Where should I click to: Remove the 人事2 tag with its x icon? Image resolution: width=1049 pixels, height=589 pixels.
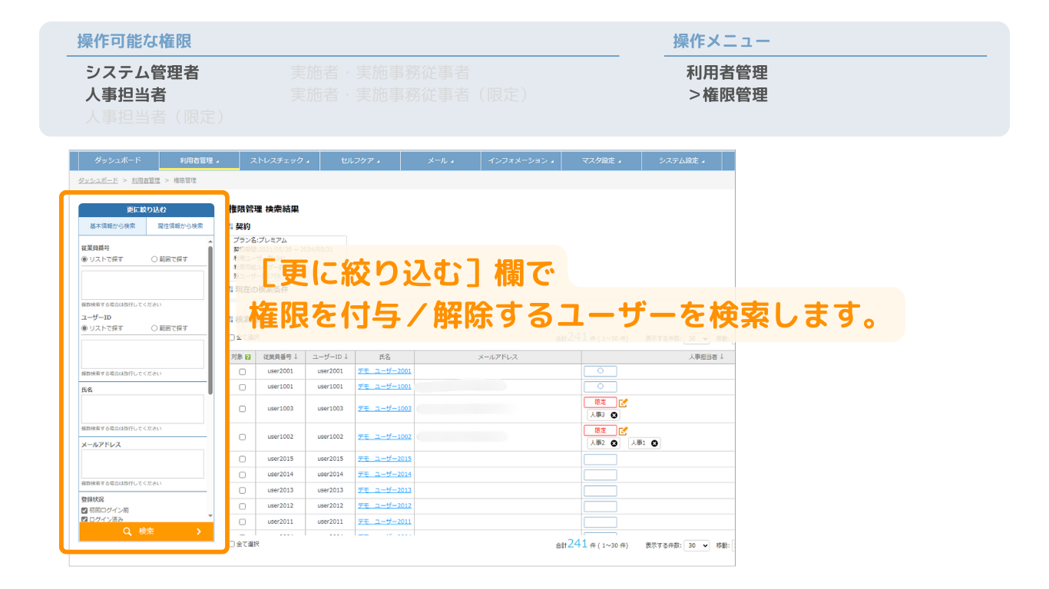click(614, 443)
